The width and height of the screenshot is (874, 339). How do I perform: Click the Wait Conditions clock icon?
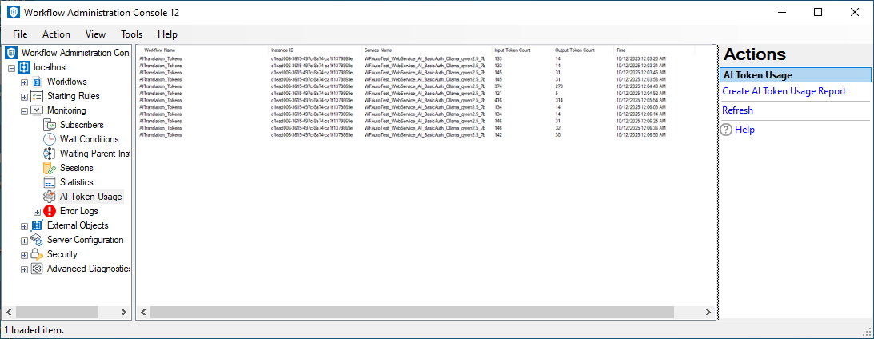tap(49, 139)
